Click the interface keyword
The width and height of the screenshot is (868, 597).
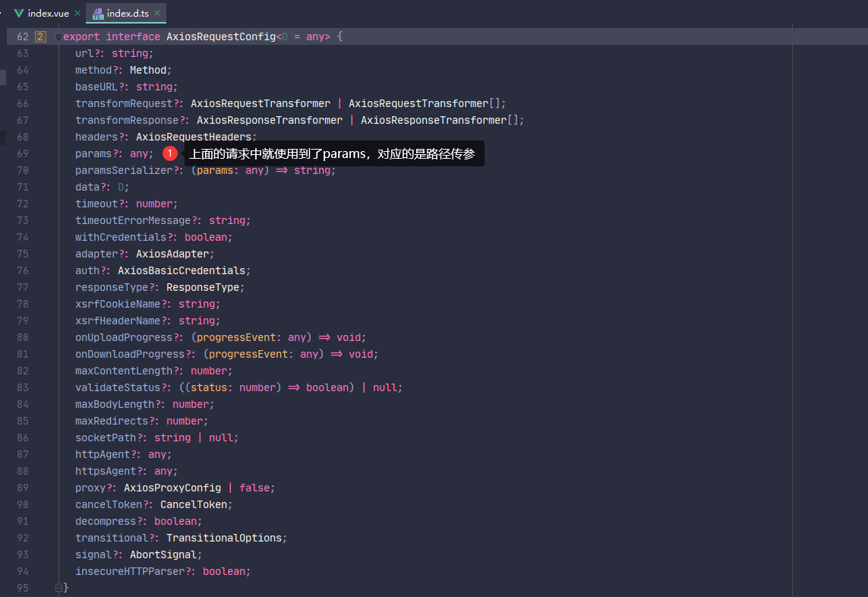133,36
